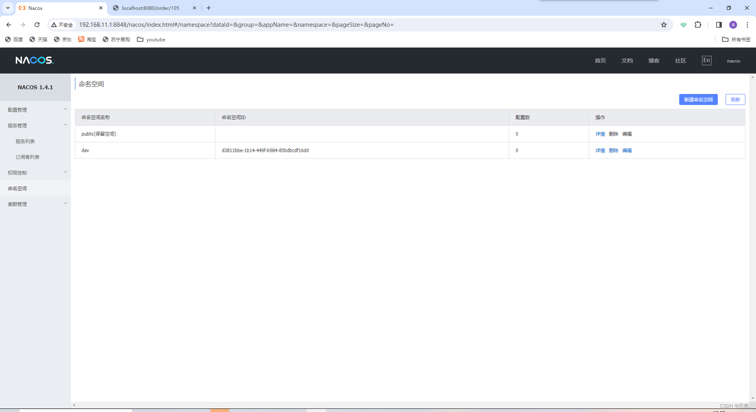756x412 pixels.
Task: Select the dev namespace ID text
Action: pyautogui.click(x=265, y=151)
